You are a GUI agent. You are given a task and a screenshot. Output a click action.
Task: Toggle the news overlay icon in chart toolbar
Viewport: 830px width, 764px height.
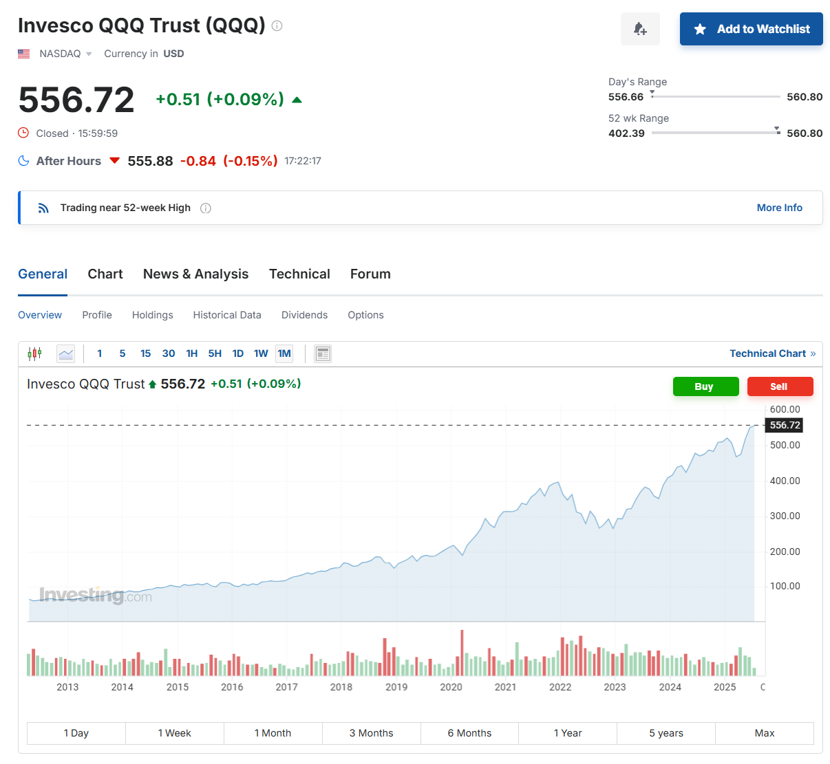point(323,353)
